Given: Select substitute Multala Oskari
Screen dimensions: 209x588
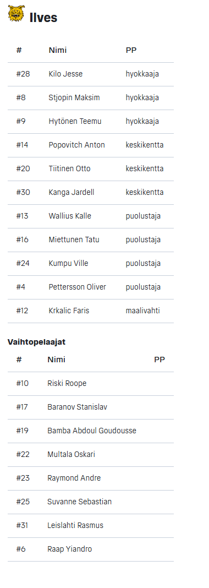Looking at the screenshot, I should tap(91, 455).
